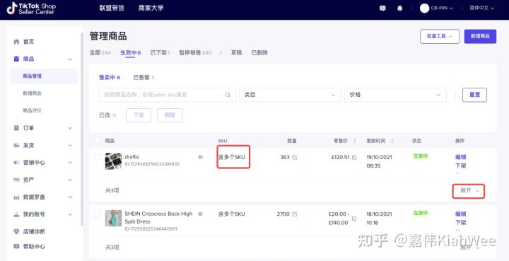The width and height of the screenshot is (509, 261).
Task: Click the product search input field
Action: 167,95
